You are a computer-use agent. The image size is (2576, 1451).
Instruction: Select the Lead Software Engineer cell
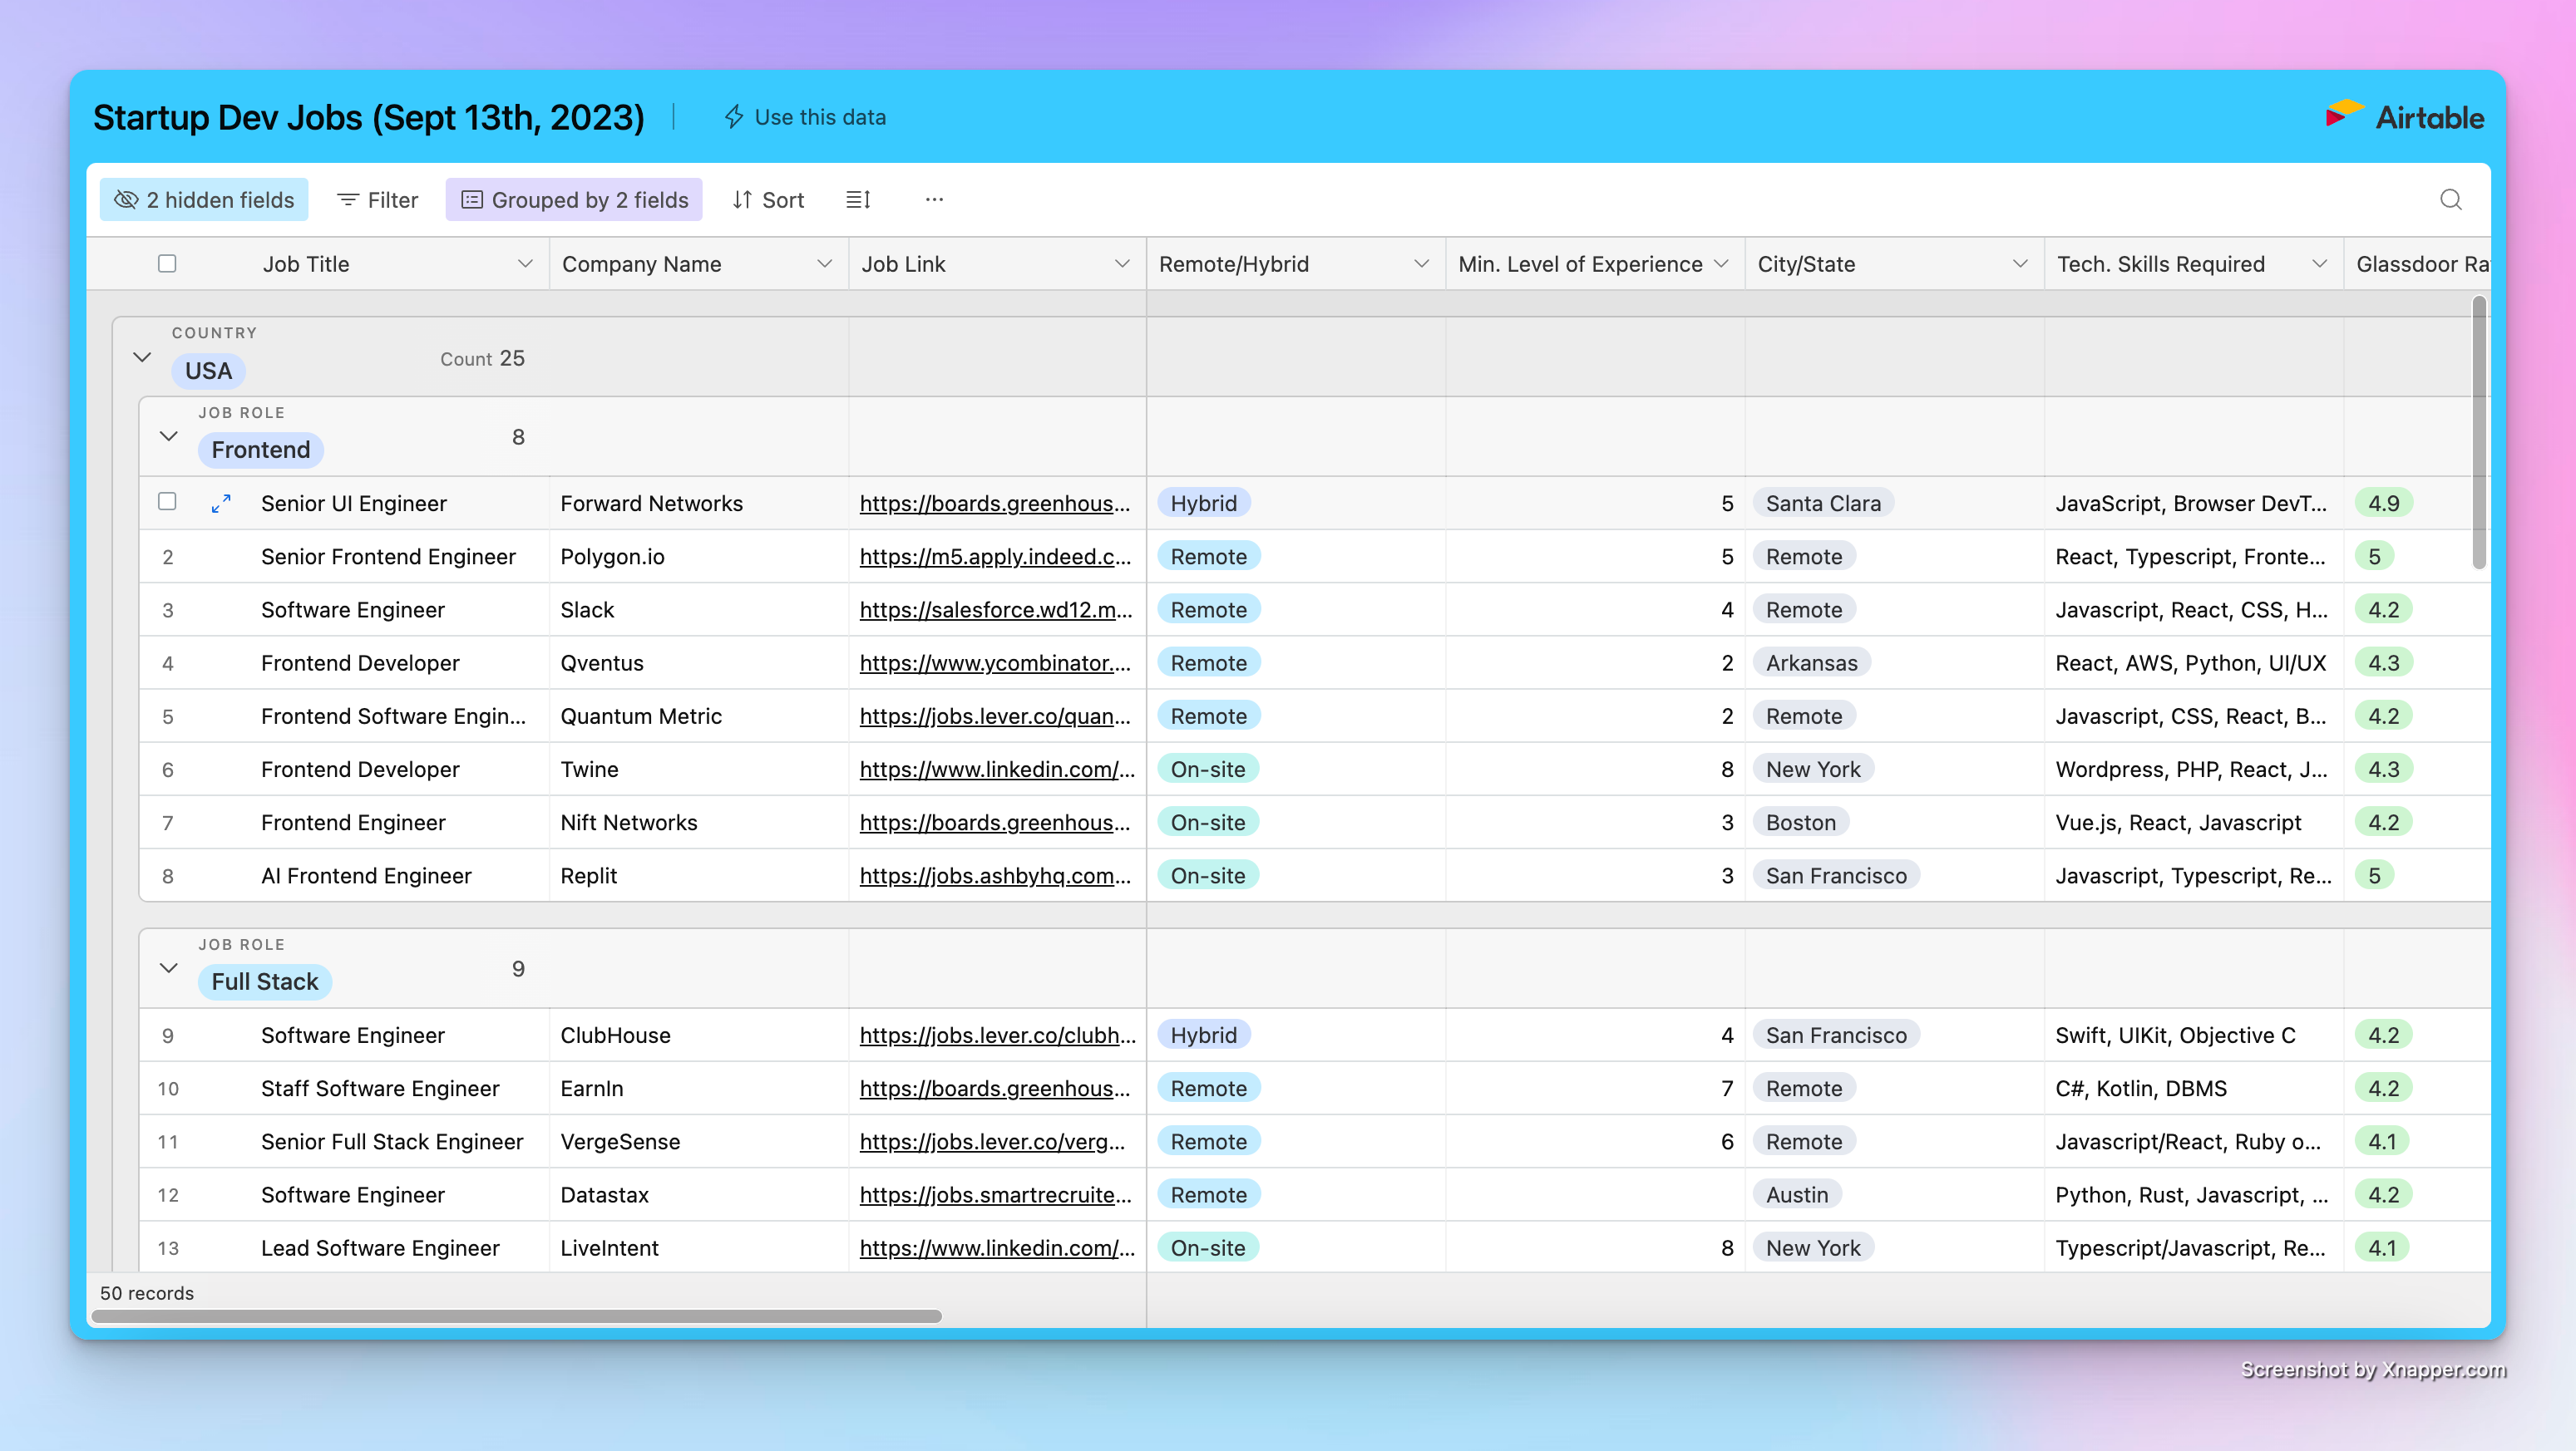379,1248
